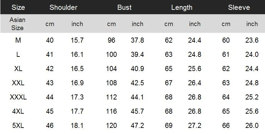The height and width of the screenshot is (134, 265).
Task: Click the Size column header
Action: (x=18, y=7)
